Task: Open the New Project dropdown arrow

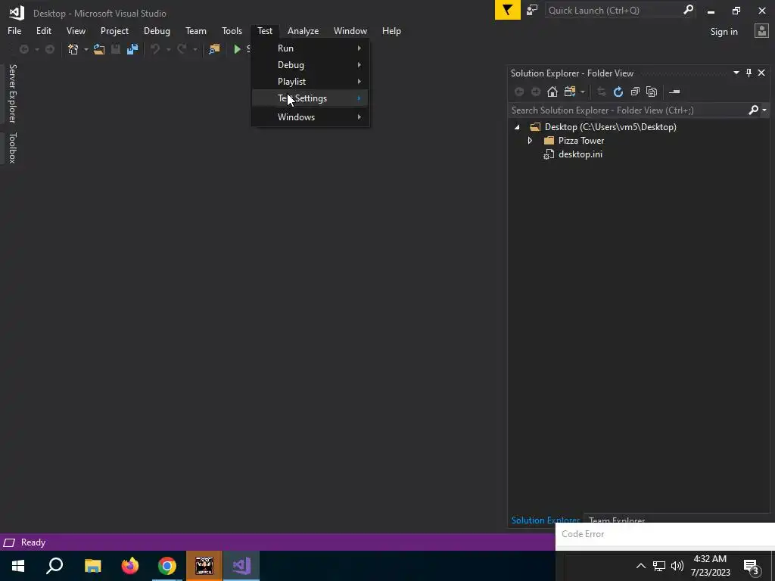Action: click(x=86, y=49)
